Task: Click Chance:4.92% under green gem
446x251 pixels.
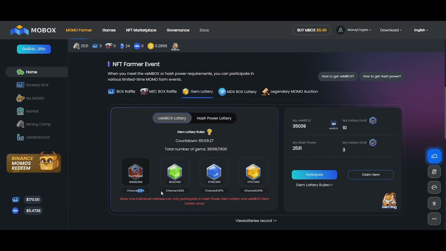Action: (175, 191)
